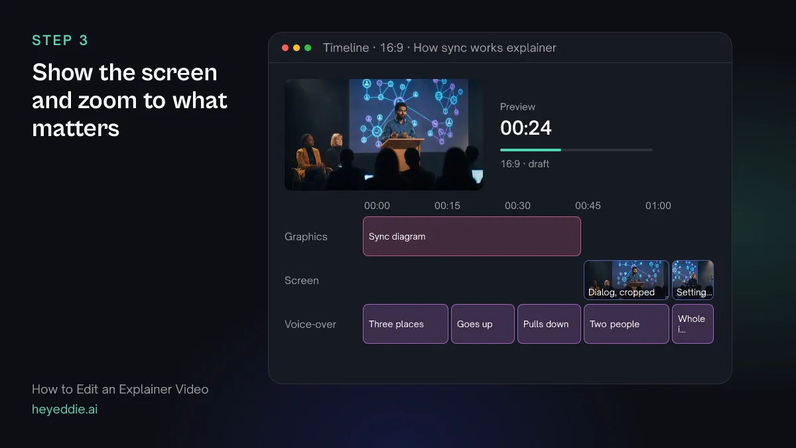Click the Preview label
Viewport: 796px width, 448px height.
click(517, 107)
